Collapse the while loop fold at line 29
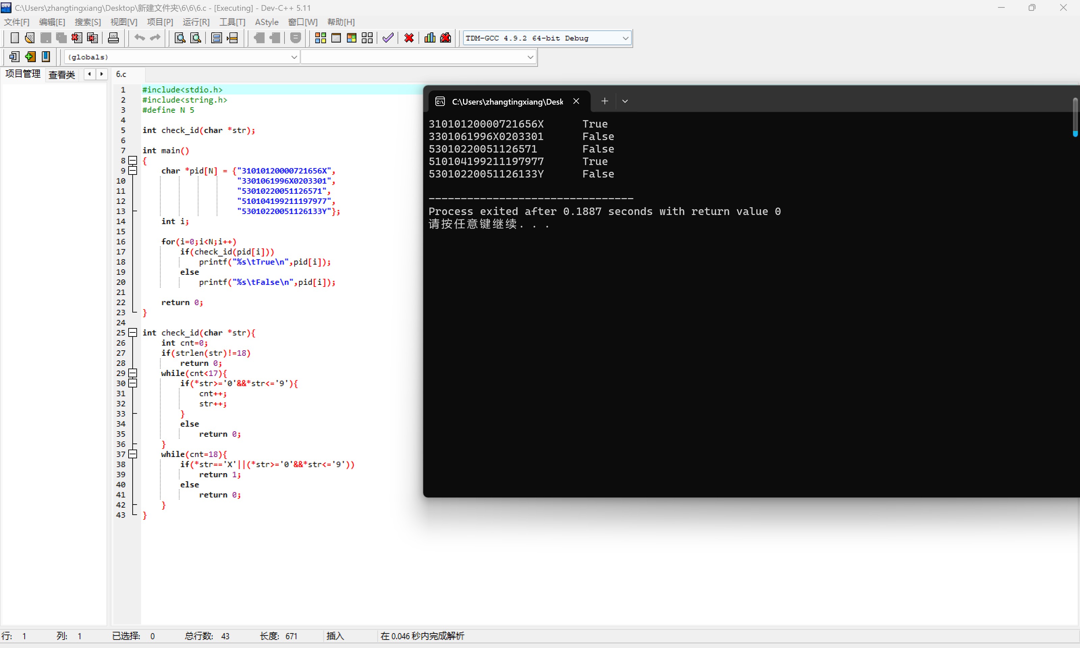The height and width of the screenshot is (648, 1080). pos(133,373)
